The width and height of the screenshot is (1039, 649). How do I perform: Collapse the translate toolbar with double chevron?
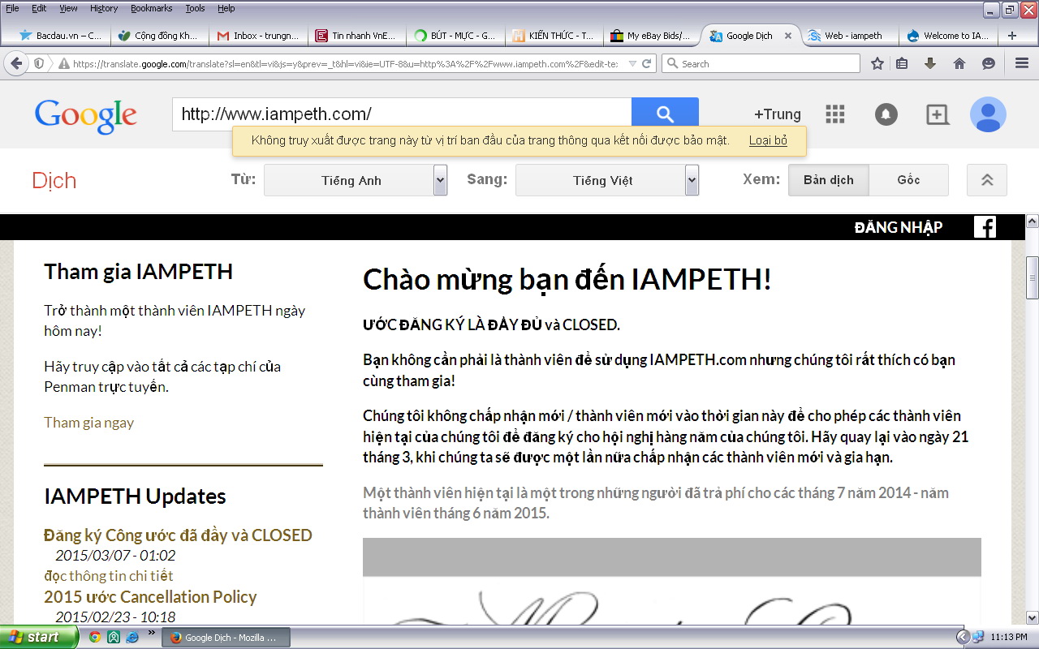(987, 180)
